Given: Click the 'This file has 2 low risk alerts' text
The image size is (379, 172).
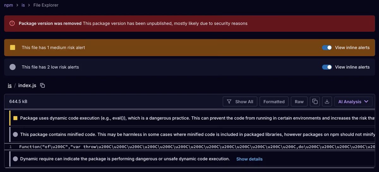Looking at the screenshot, I should click(x=50, y=67).
